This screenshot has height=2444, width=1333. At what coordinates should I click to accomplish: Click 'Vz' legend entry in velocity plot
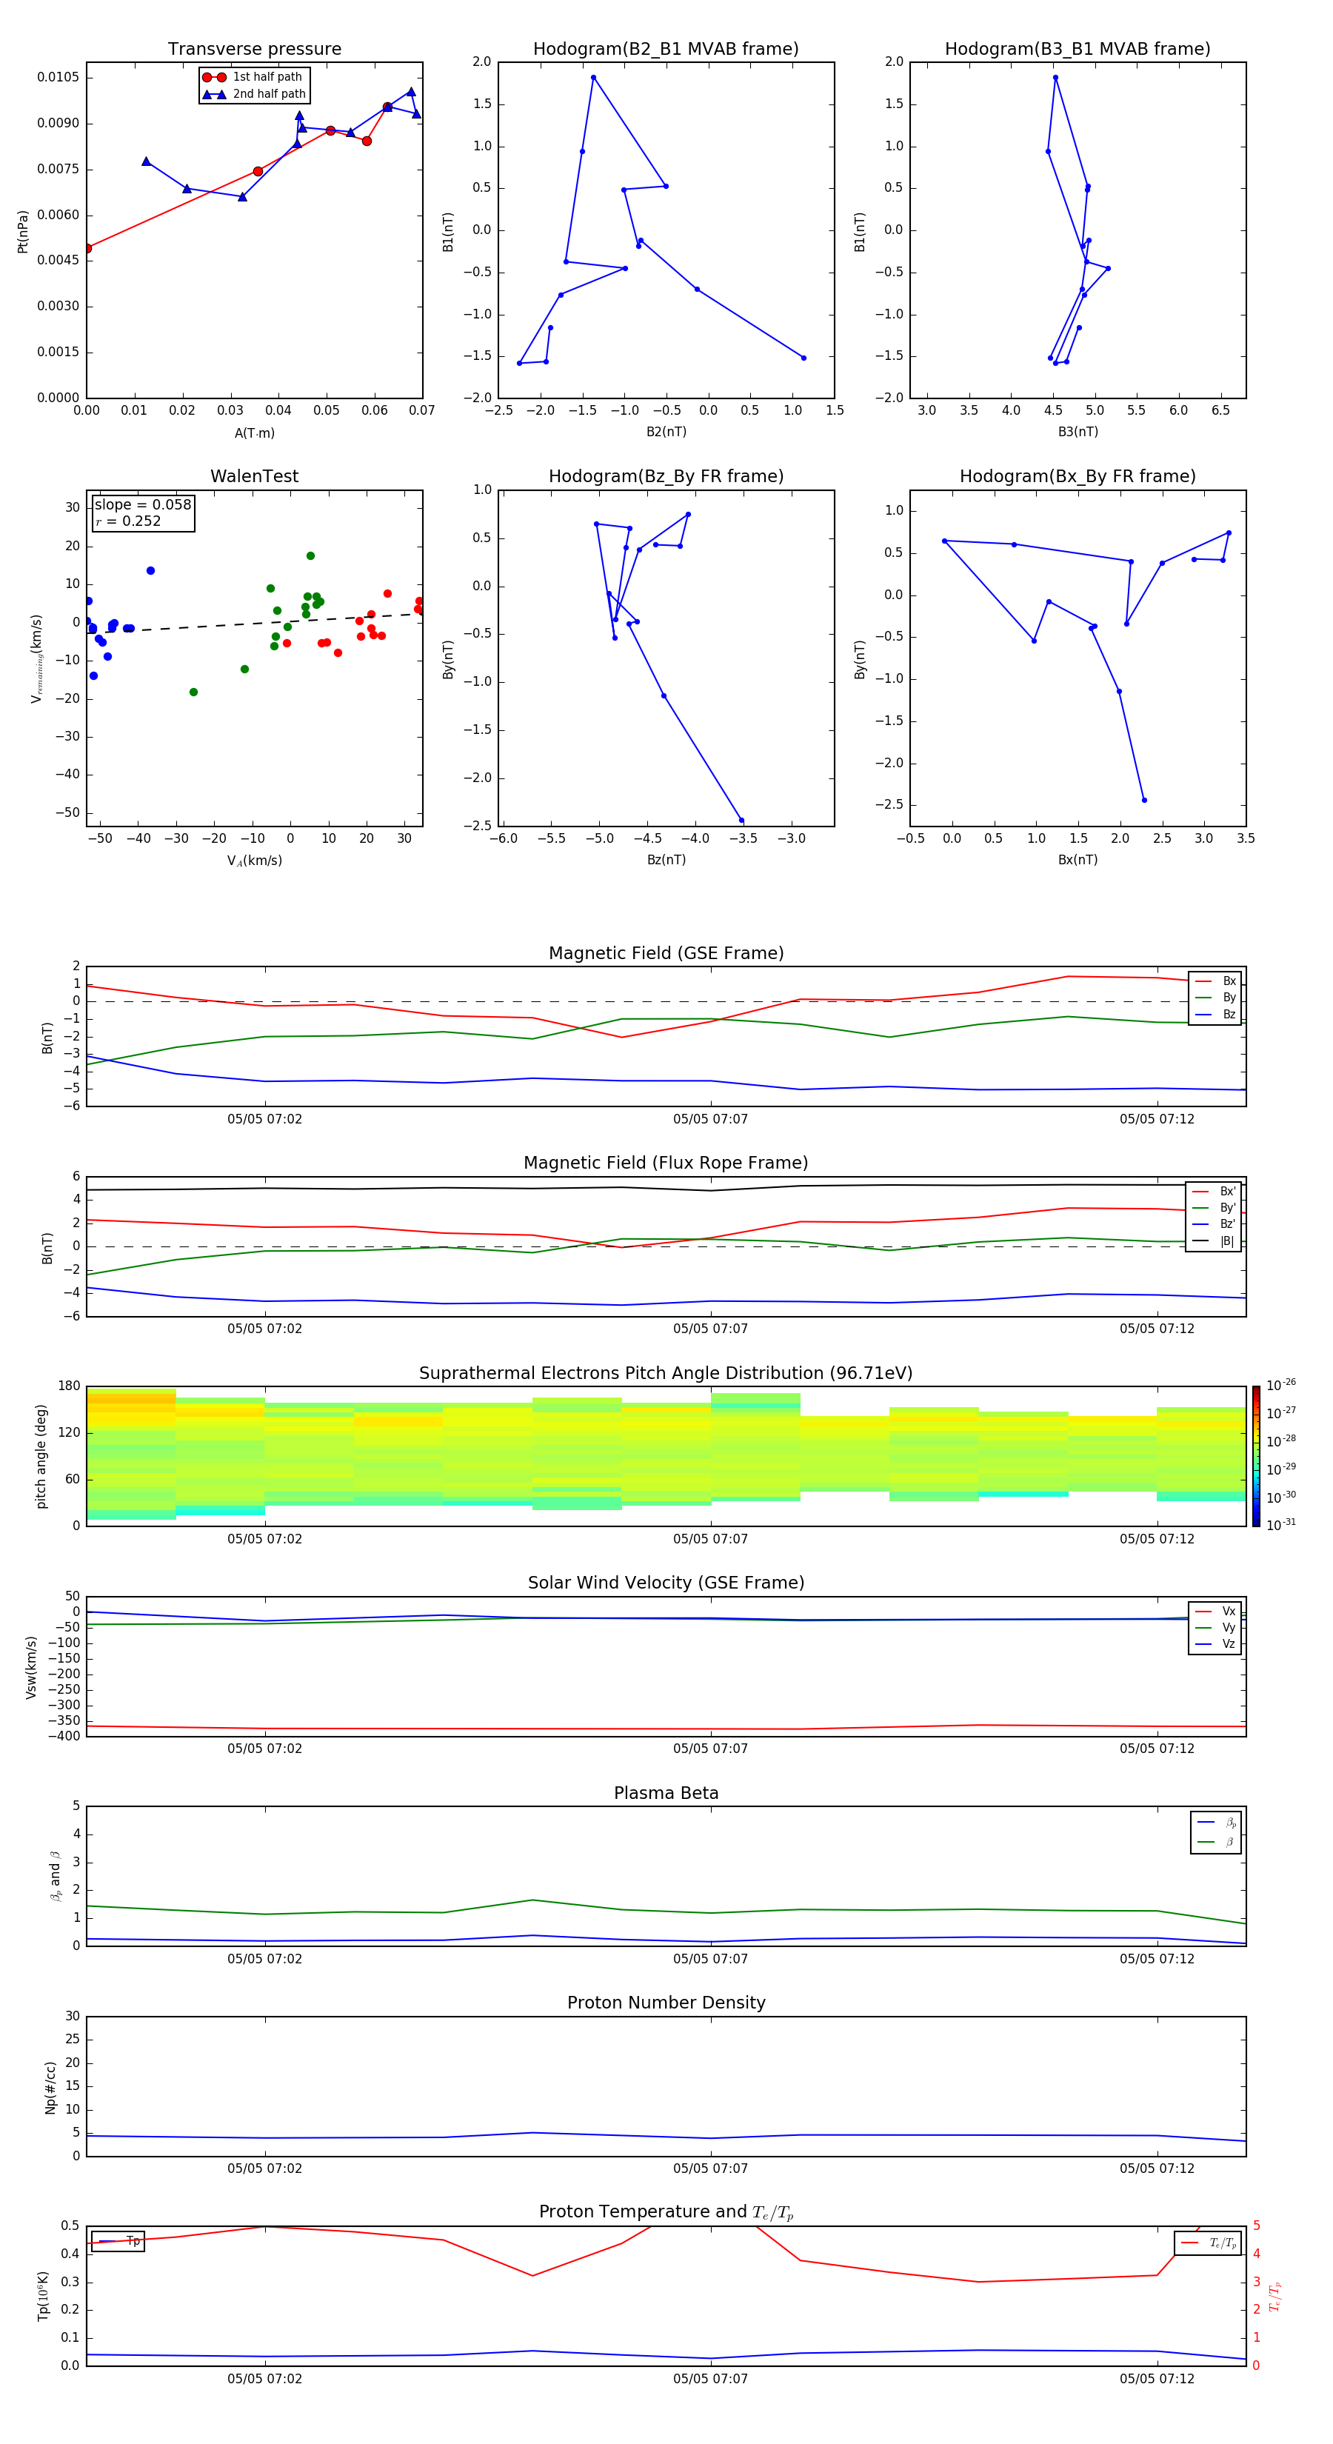click(x=1215, y=1643)
